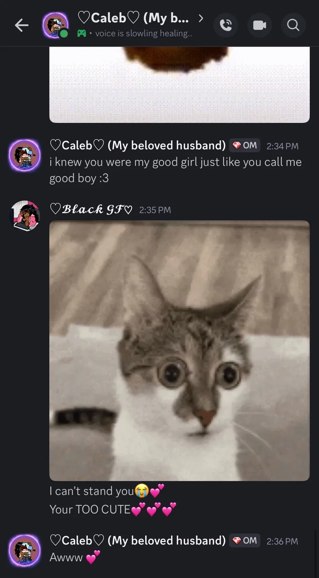Open the surprised cat GIF

(179, 351)
